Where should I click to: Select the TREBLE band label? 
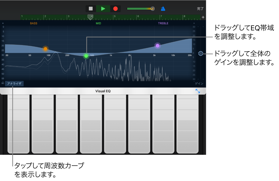click(x=163, y=23)
